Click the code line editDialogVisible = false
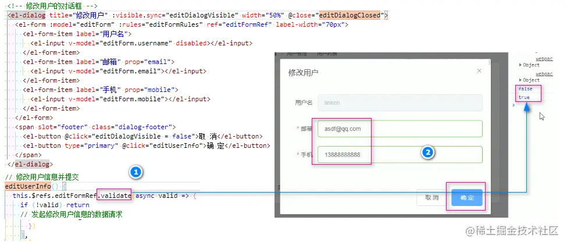Image resolution: width=567 pixels, height=245 pixels. (x=142, y=136)
